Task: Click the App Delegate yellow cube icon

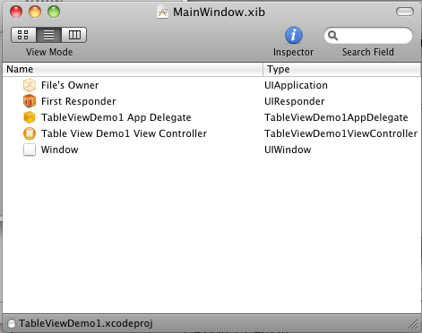Action: [30, 117]
